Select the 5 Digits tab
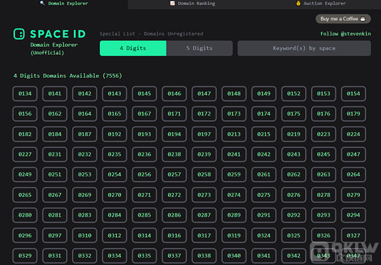 point(199,48)
